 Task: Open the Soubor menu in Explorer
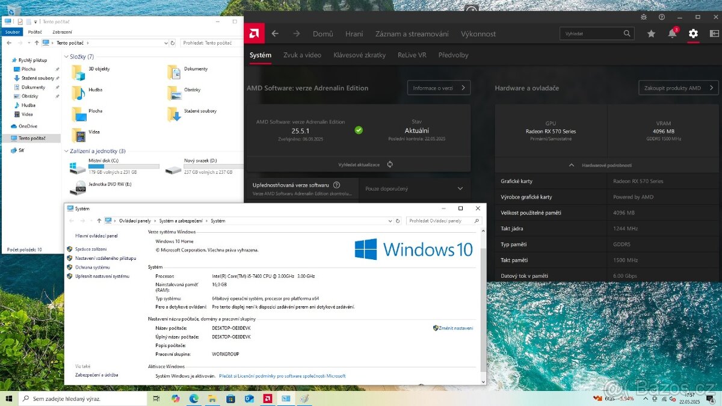coord(11,32)
